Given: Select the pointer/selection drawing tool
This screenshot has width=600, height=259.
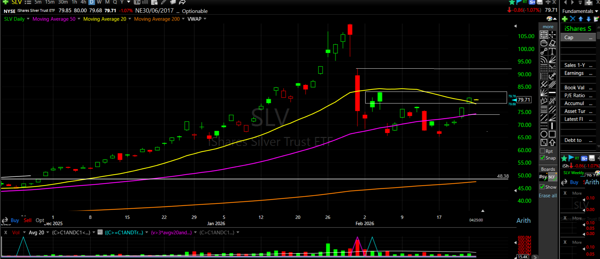Looking at the screenshot, I should click(x=544, y=34).
